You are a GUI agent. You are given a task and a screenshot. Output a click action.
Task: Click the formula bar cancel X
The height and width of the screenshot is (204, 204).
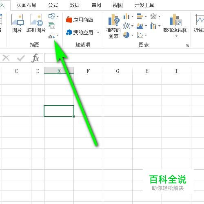[6, 58]
